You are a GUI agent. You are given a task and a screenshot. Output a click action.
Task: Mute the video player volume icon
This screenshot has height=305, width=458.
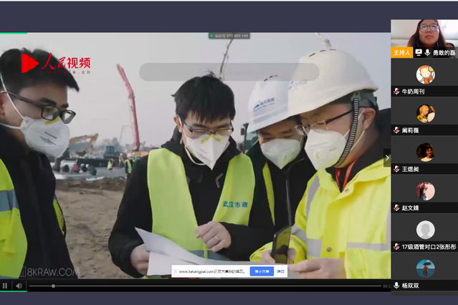[x=19, y=286]
